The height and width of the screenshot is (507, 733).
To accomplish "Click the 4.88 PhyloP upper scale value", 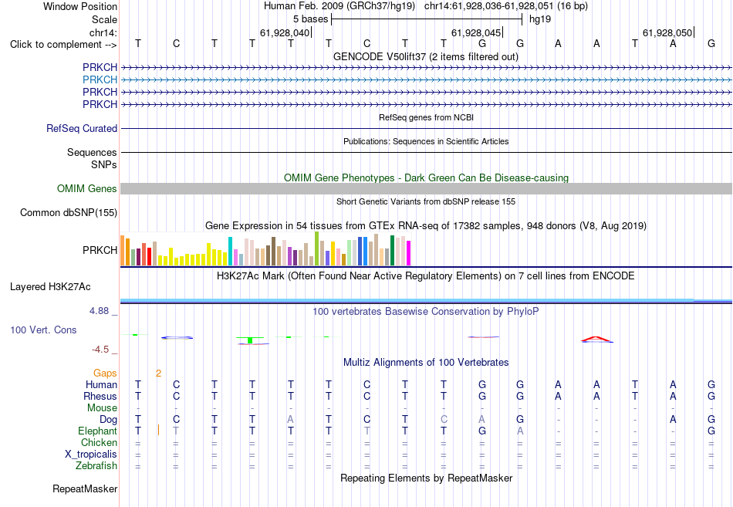I will pyautogui.click(x=99, y=311).
